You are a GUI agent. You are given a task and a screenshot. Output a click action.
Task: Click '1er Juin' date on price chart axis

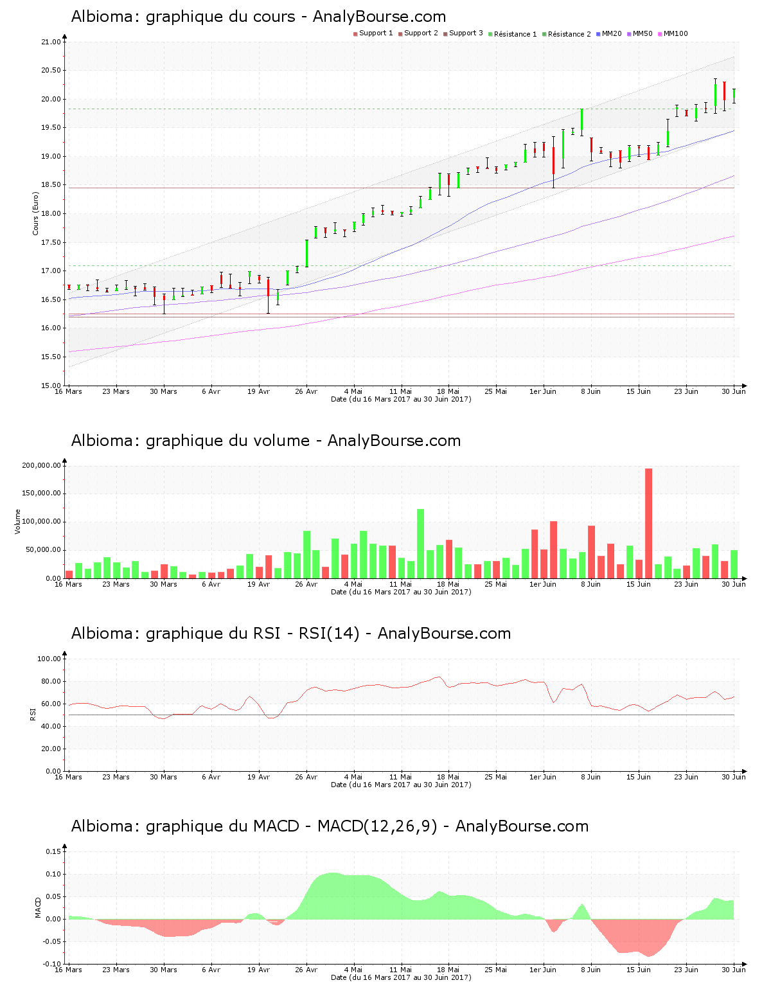pyautogui.click(x=543, y=391)
